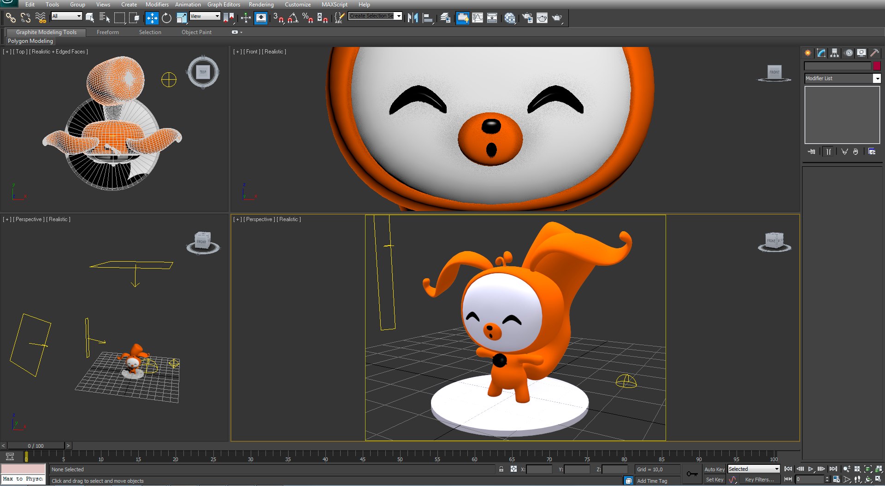Toggle Angle Snap on the toolbar

click(293, 18)
